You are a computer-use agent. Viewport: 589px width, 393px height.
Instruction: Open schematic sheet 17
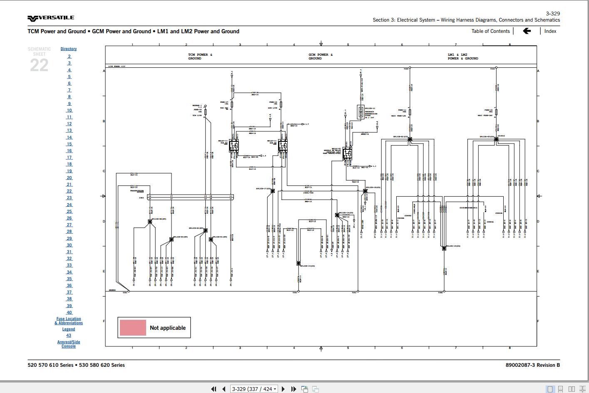(x=69, y=157)
